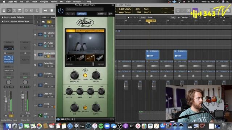The image size is (232, 130).
Task: Open the Library button in Logic toolbar
Action: click(4, 10)
